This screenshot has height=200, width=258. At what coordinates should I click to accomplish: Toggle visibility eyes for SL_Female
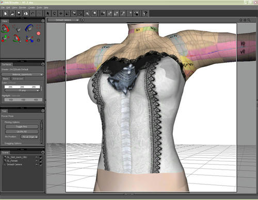click(x=37, y=161)
